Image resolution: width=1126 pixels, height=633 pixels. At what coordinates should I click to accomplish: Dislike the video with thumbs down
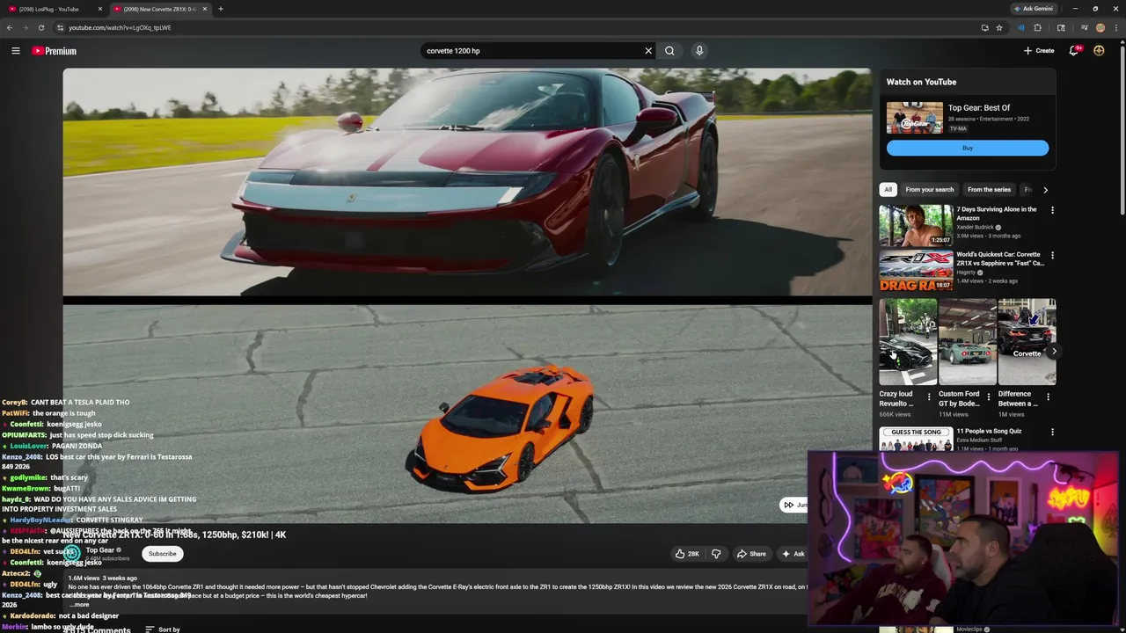point(716,554)
